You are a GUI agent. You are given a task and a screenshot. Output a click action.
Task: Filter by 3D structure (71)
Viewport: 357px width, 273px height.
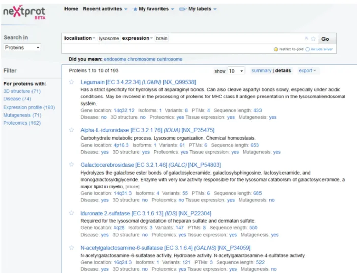click(x=22, y=91)
